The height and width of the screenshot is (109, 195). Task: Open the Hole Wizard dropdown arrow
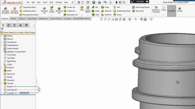[51, 15]
